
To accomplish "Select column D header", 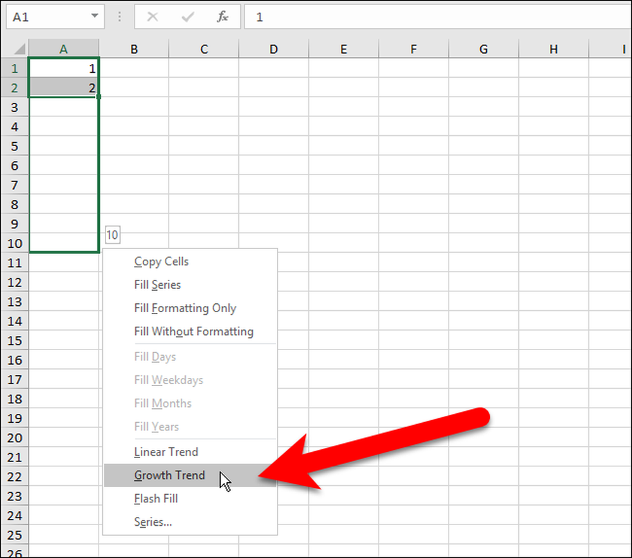I will coord(274,49).
